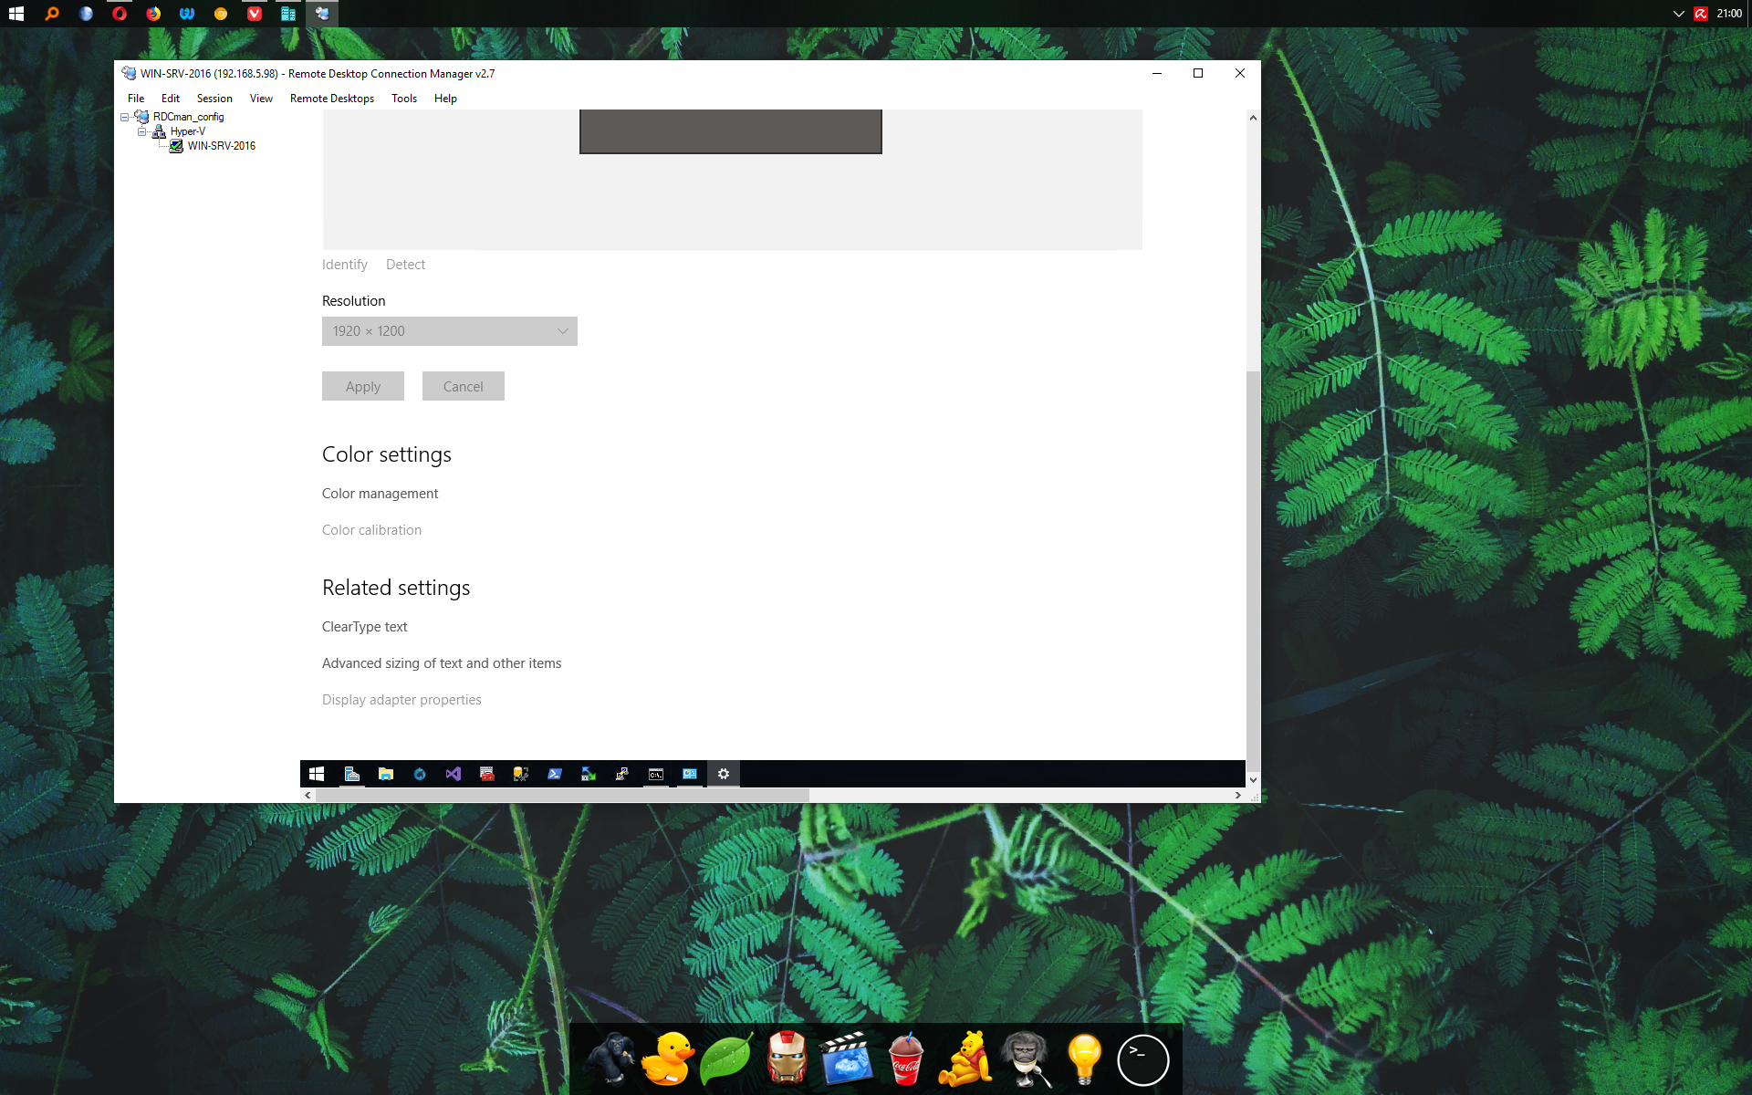The height and width of the screenshot is (1095, 1752).
Task: Click the clock showing 21:00
Action: pos(1729,14)
